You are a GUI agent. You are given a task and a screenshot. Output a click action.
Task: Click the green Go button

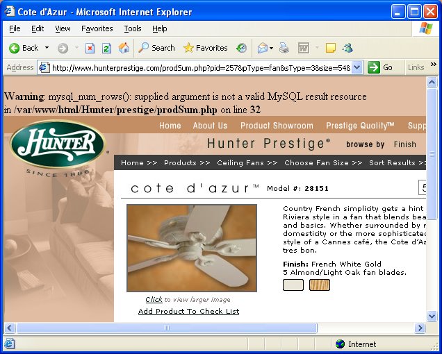point(380,67)
